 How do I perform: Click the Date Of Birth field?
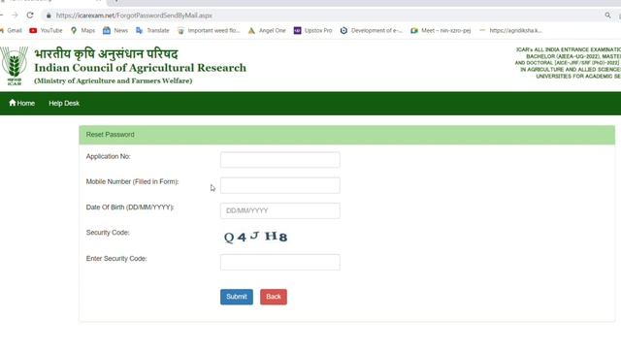(x=280, y=210)
